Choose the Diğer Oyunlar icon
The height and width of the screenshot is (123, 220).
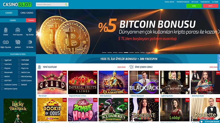6,42
